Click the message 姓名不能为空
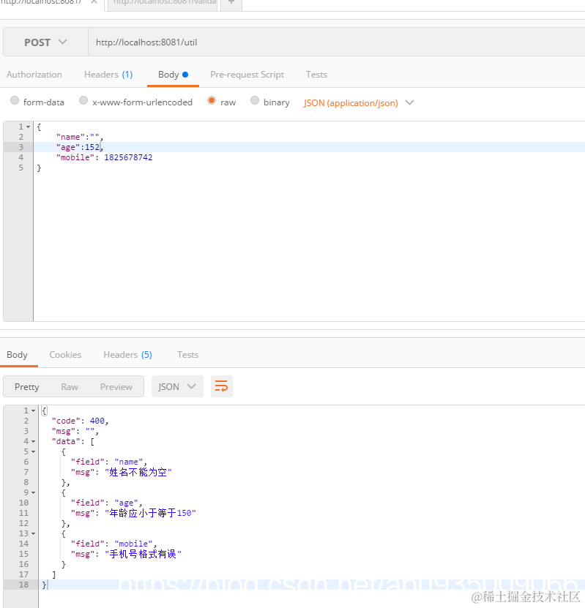 (138, 473)
